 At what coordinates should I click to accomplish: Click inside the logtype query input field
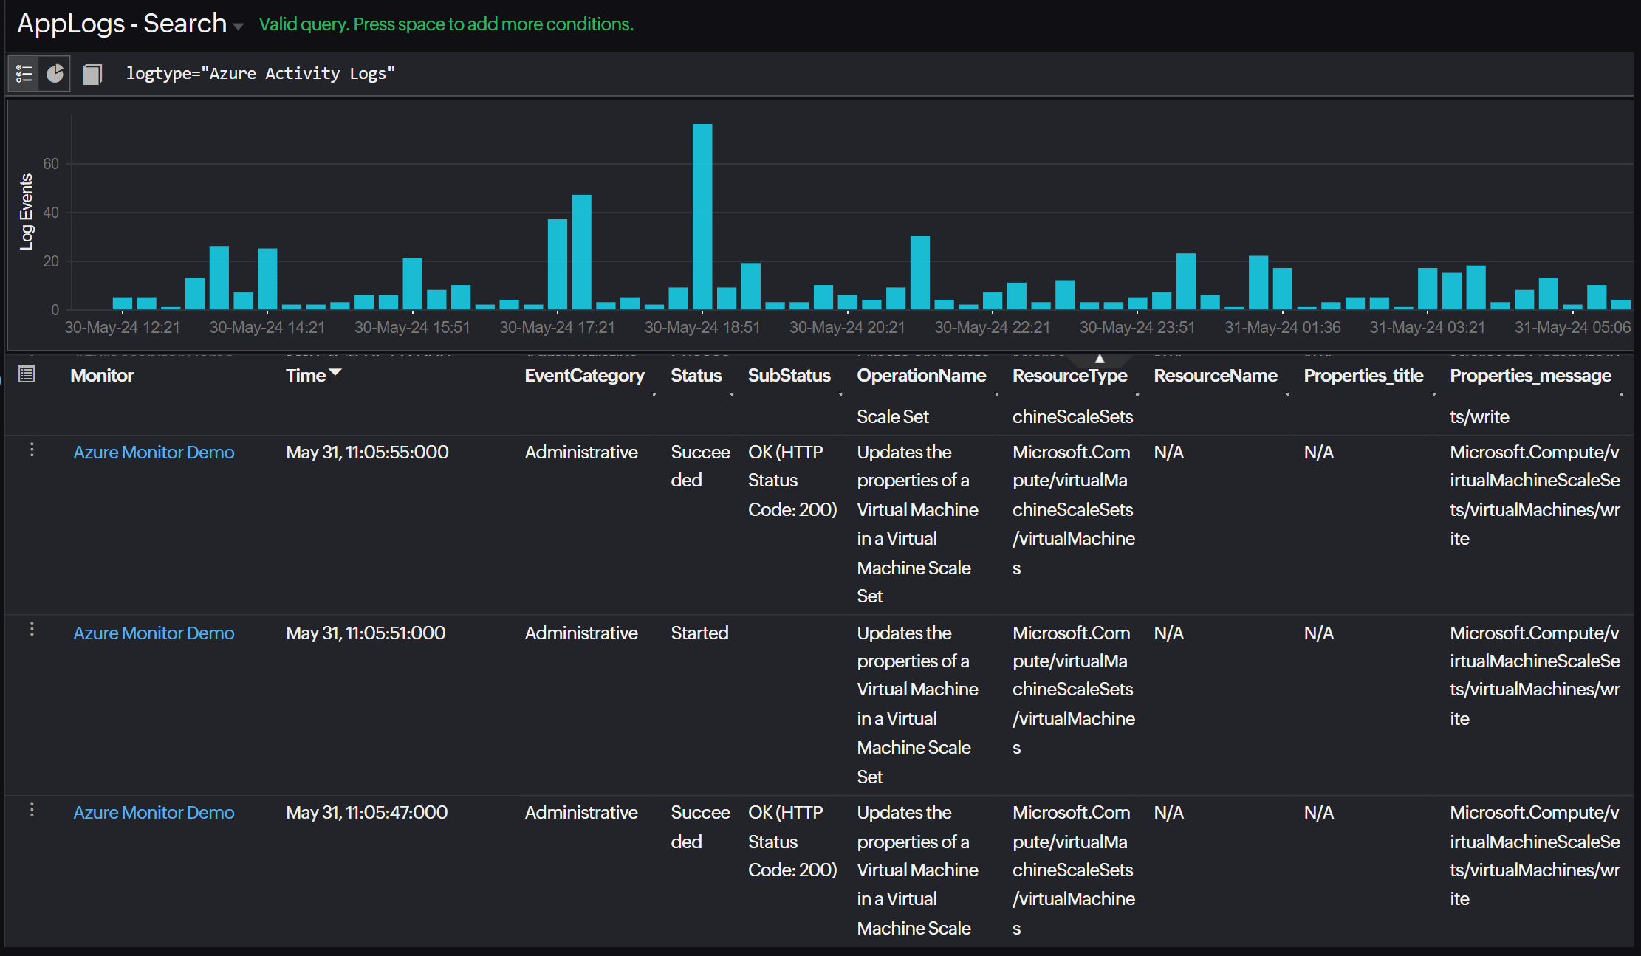tap(260, 73)
